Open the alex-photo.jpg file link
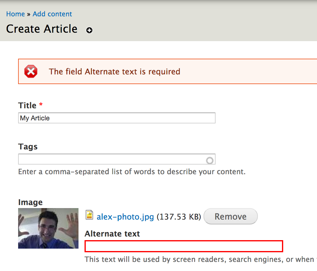The image size is (317, 271). click(125, 217)
